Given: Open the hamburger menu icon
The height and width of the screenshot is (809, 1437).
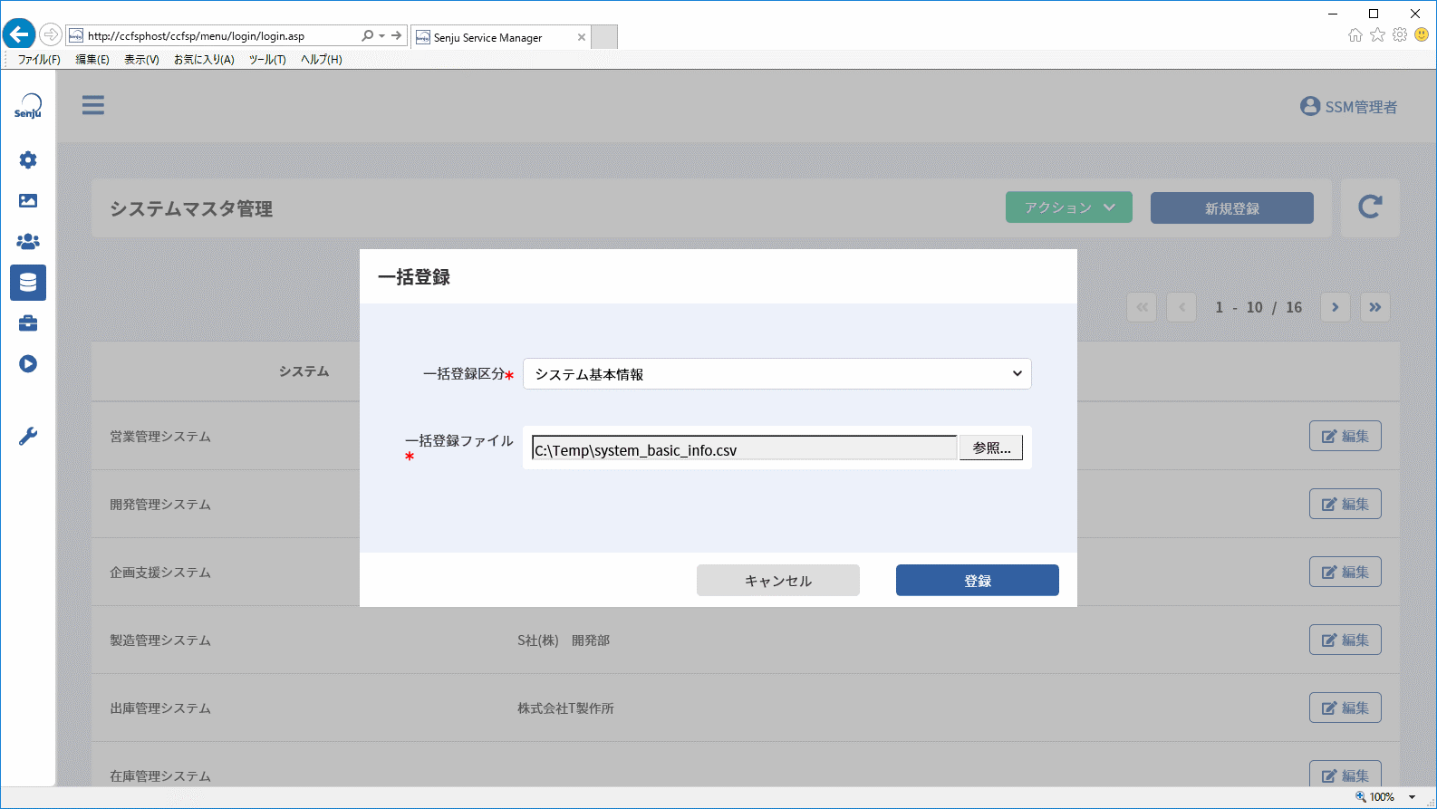Looking at the screenshot, I should pos(93,105).
